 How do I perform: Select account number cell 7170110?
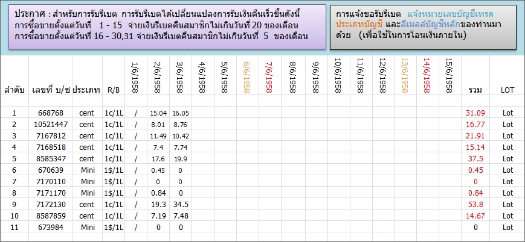[51, 182]
